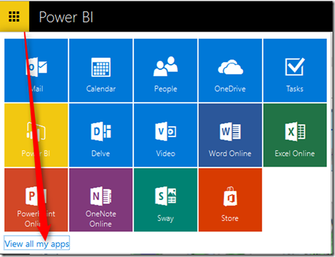Start Word Online from its tile
The height and width of the screenshot is (257, 335).
230,135
